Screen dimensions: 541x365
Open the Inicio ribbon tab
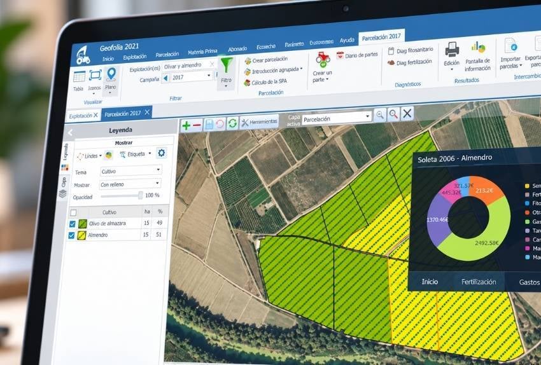[108, 59]
